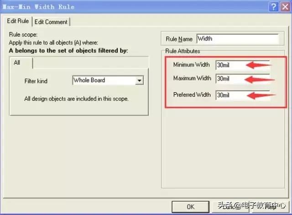Click the title bar question mark help icon
Image resolution: width=292 pixels, height=215 pixels.
pyautogui.click(x=273, y=7)
